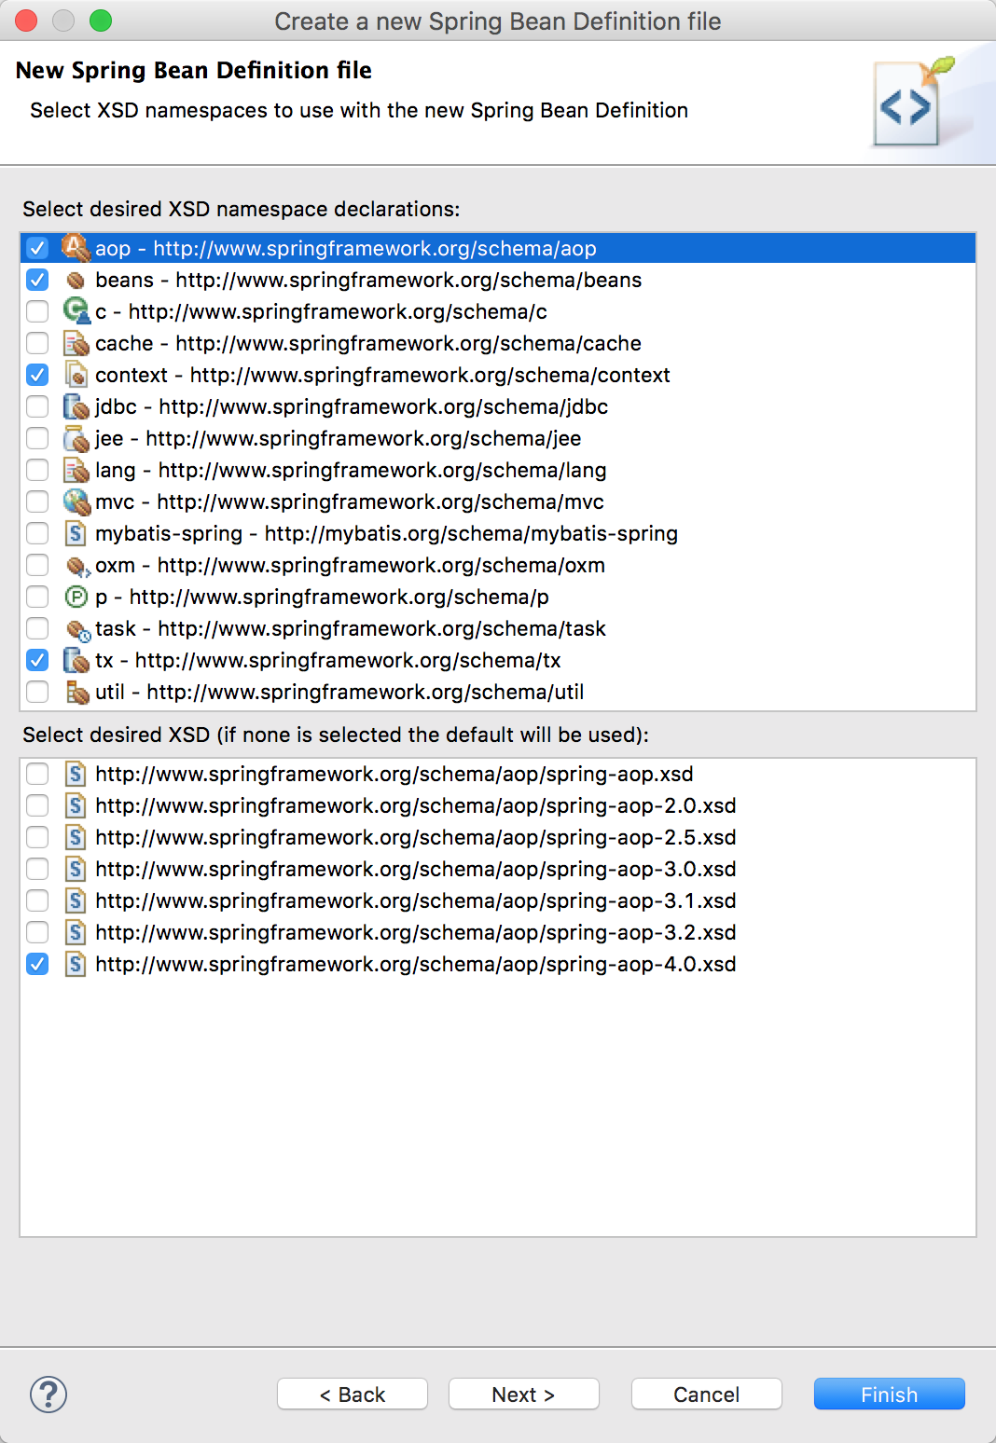Select the beans schema namespace row text
996x1443 pixels.
click(368, 280)
